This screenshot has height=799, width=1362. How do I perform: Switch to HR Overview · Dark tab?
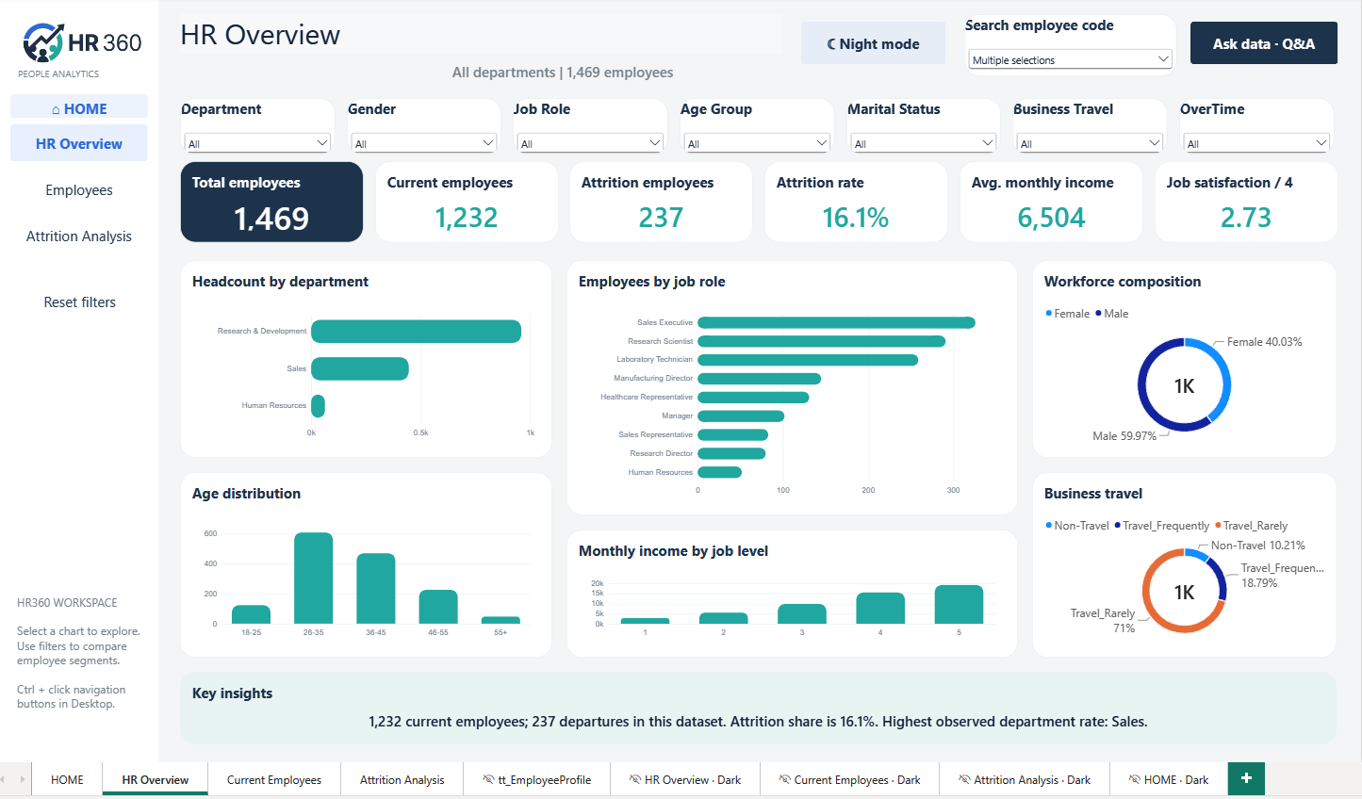point(685,779)
